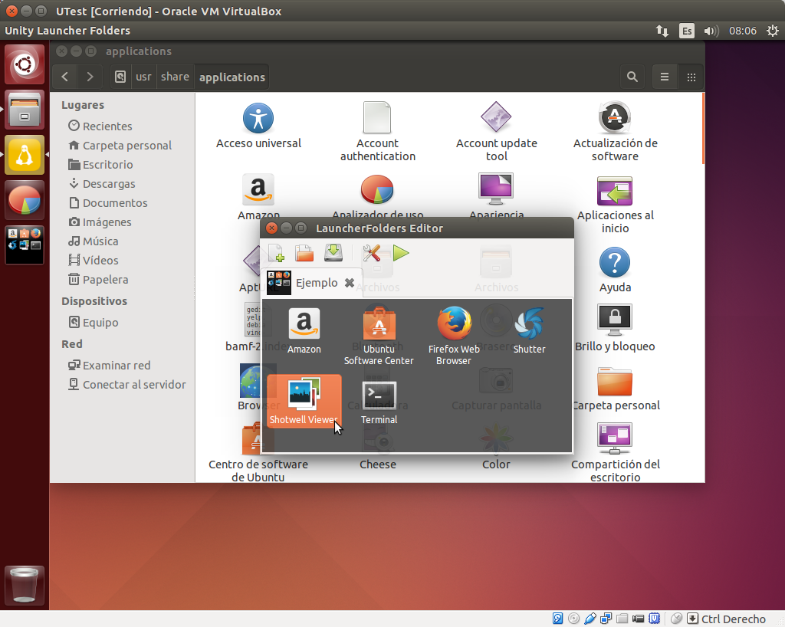Open Disk Usage Analyzer from the launcher
The image size is (785, 627).
click(25, 199)
